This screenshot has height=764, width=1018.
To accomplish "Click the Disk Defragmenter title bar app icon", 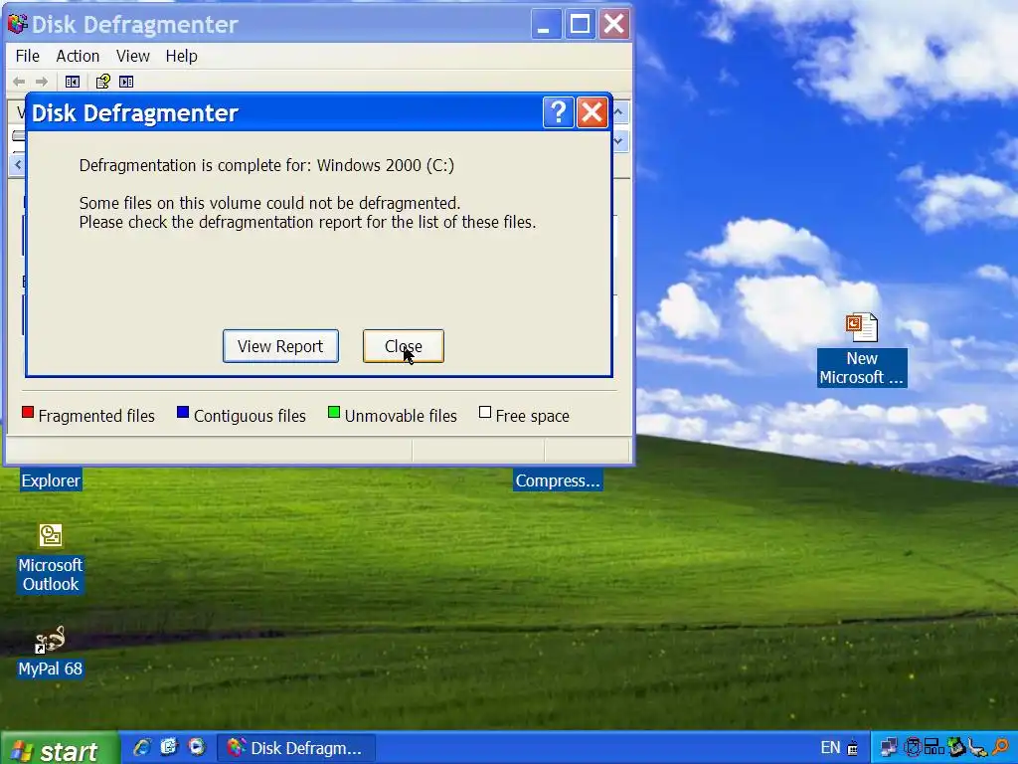I will click(x=18, y=24).
